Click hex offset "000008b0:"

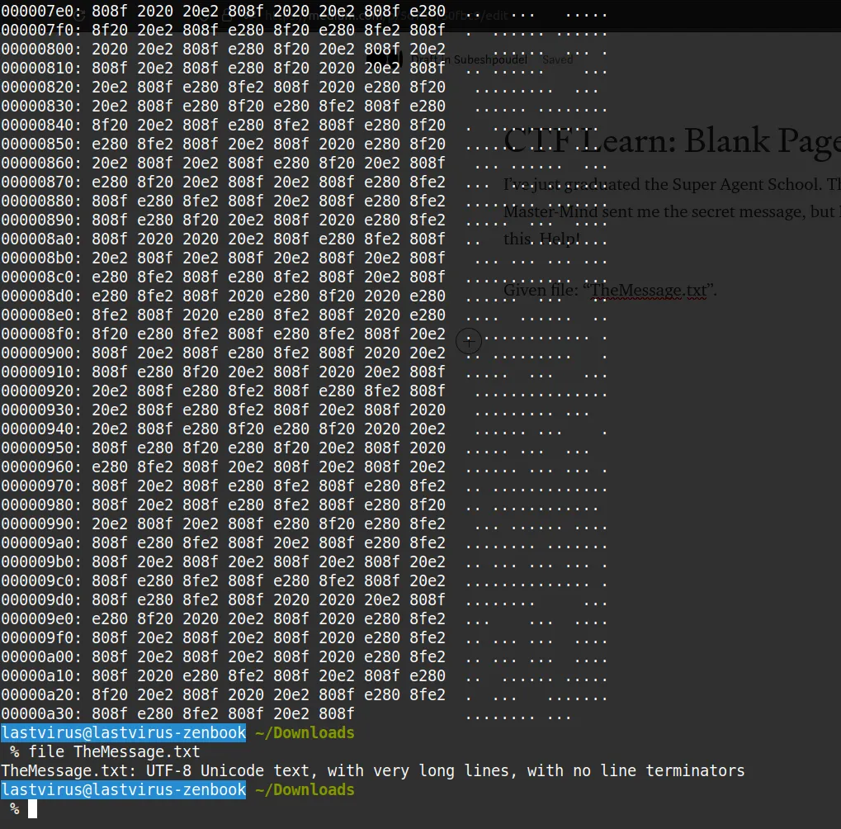click(41, 258)
